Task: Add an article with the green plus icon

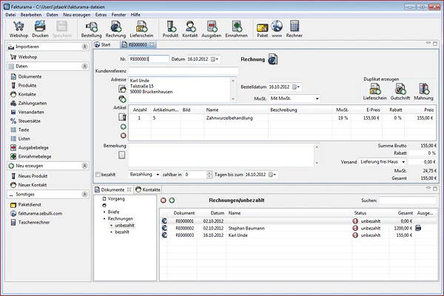Action: tap(123, 127)
